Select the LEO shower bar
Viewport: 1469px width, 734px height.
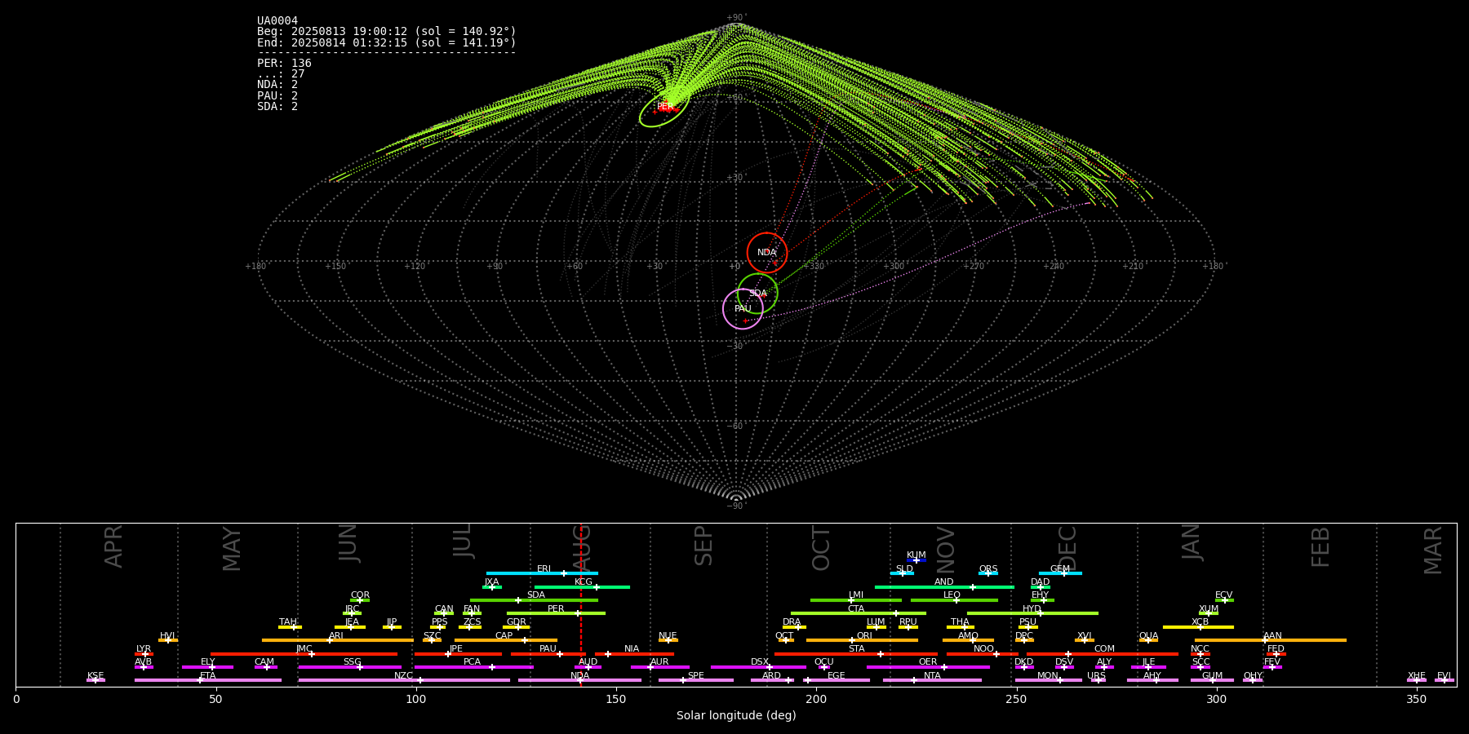(x=954, y=600)
